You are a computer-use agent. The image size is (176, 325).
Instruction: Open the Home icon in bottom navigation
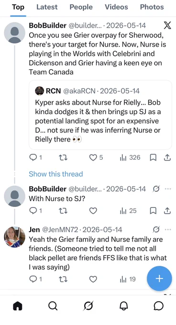(17, 306)
